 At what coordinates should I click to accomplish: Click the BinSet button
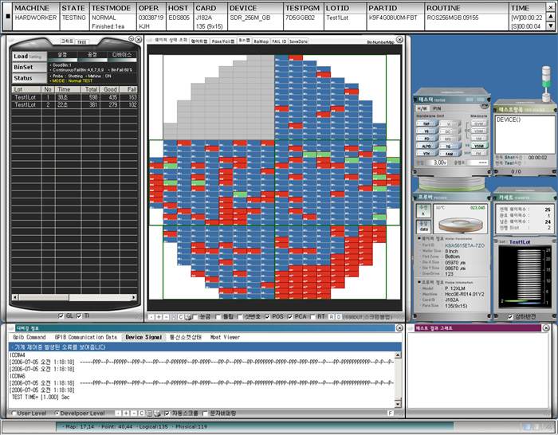[x=29, y=67]
